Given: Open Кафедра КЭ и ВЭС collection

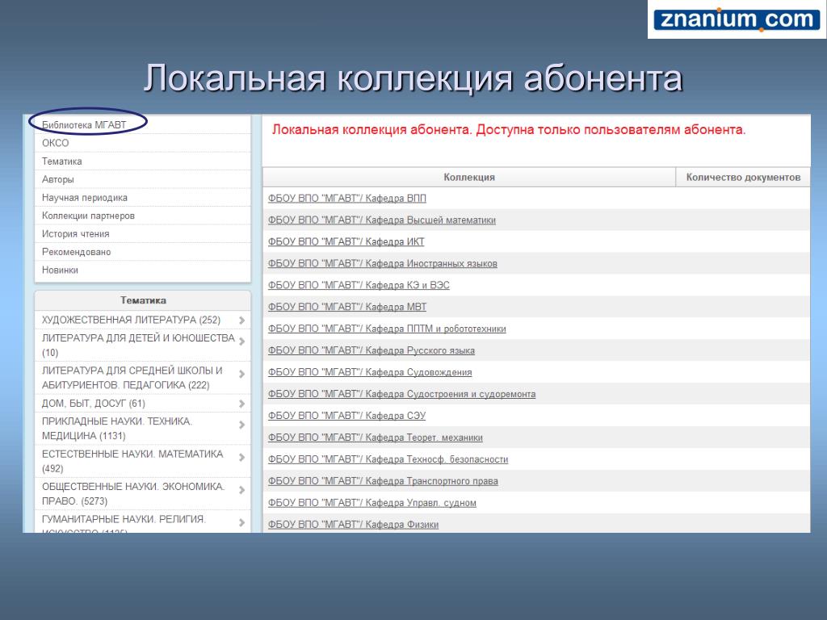Looking at the screenshot, I should (x=359, y=285).
